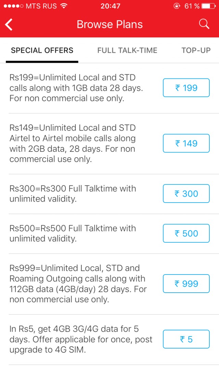Image resolution: width=219 pixels, height=390 pixels.
Task: Tap the rotation lock status icon
Action: pyautogui.click(x=177, y=6)
